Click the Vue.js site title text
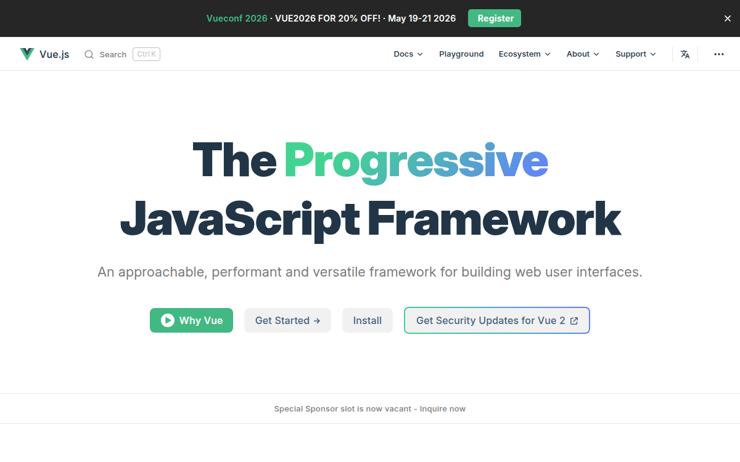The height and width of the screenshot is (462, 740). pos(54,54)
